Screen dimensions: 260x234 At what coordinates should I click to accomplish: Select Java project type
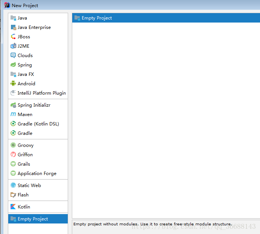[38, 18]
